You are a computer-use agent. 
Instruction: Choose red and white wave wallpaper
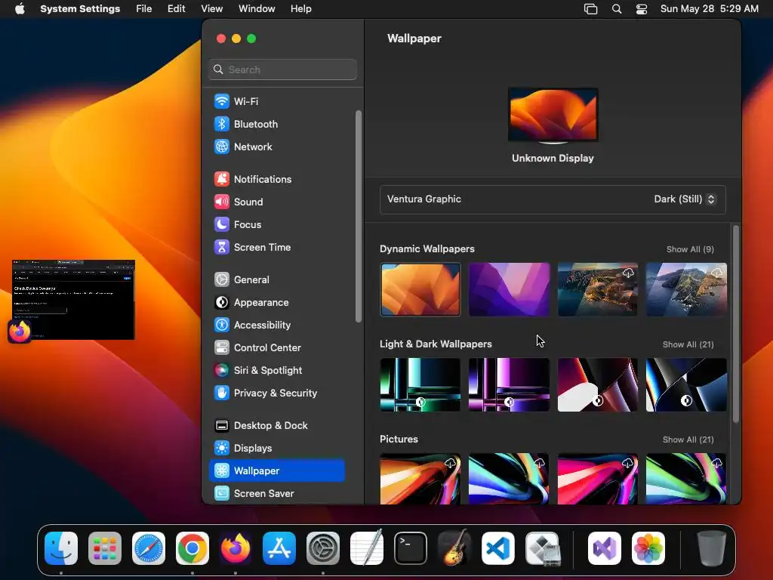598,384
